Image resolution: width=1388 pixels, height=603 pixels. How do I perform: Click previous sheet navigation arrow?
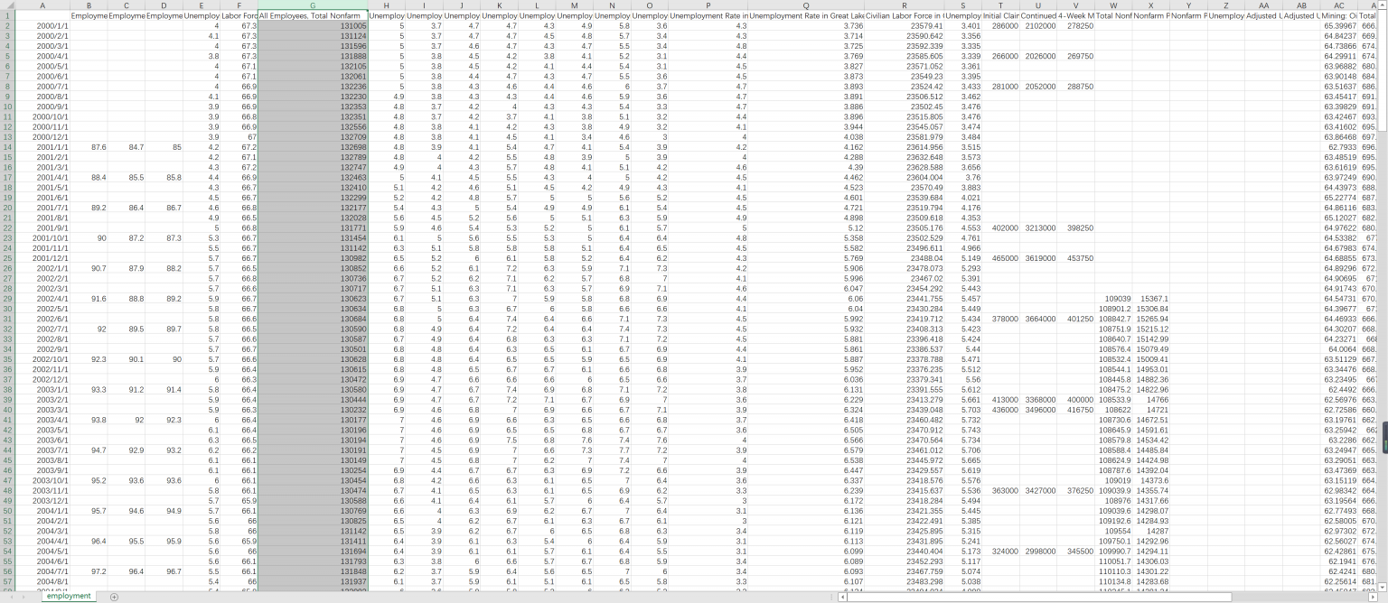(x=13, y=597)
